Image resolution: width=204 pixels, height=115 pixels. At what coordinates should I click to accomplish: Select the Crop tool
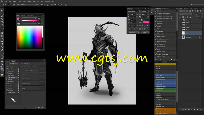tap(2, 22)
